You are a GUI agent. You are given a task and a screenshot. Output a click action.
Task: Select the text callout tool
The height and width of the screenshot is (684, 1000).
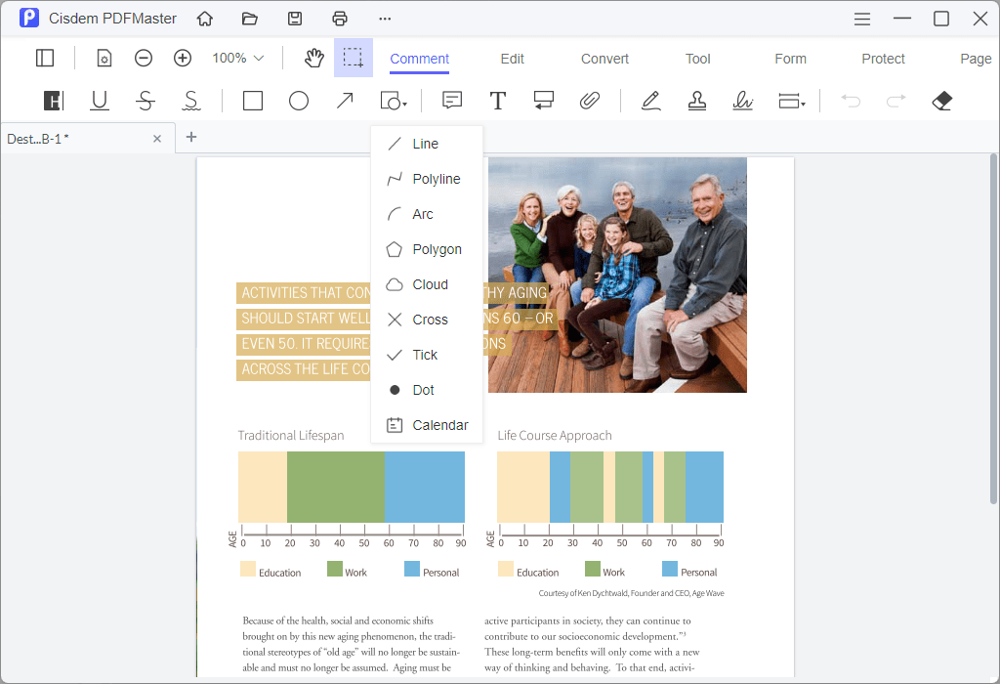543,101
